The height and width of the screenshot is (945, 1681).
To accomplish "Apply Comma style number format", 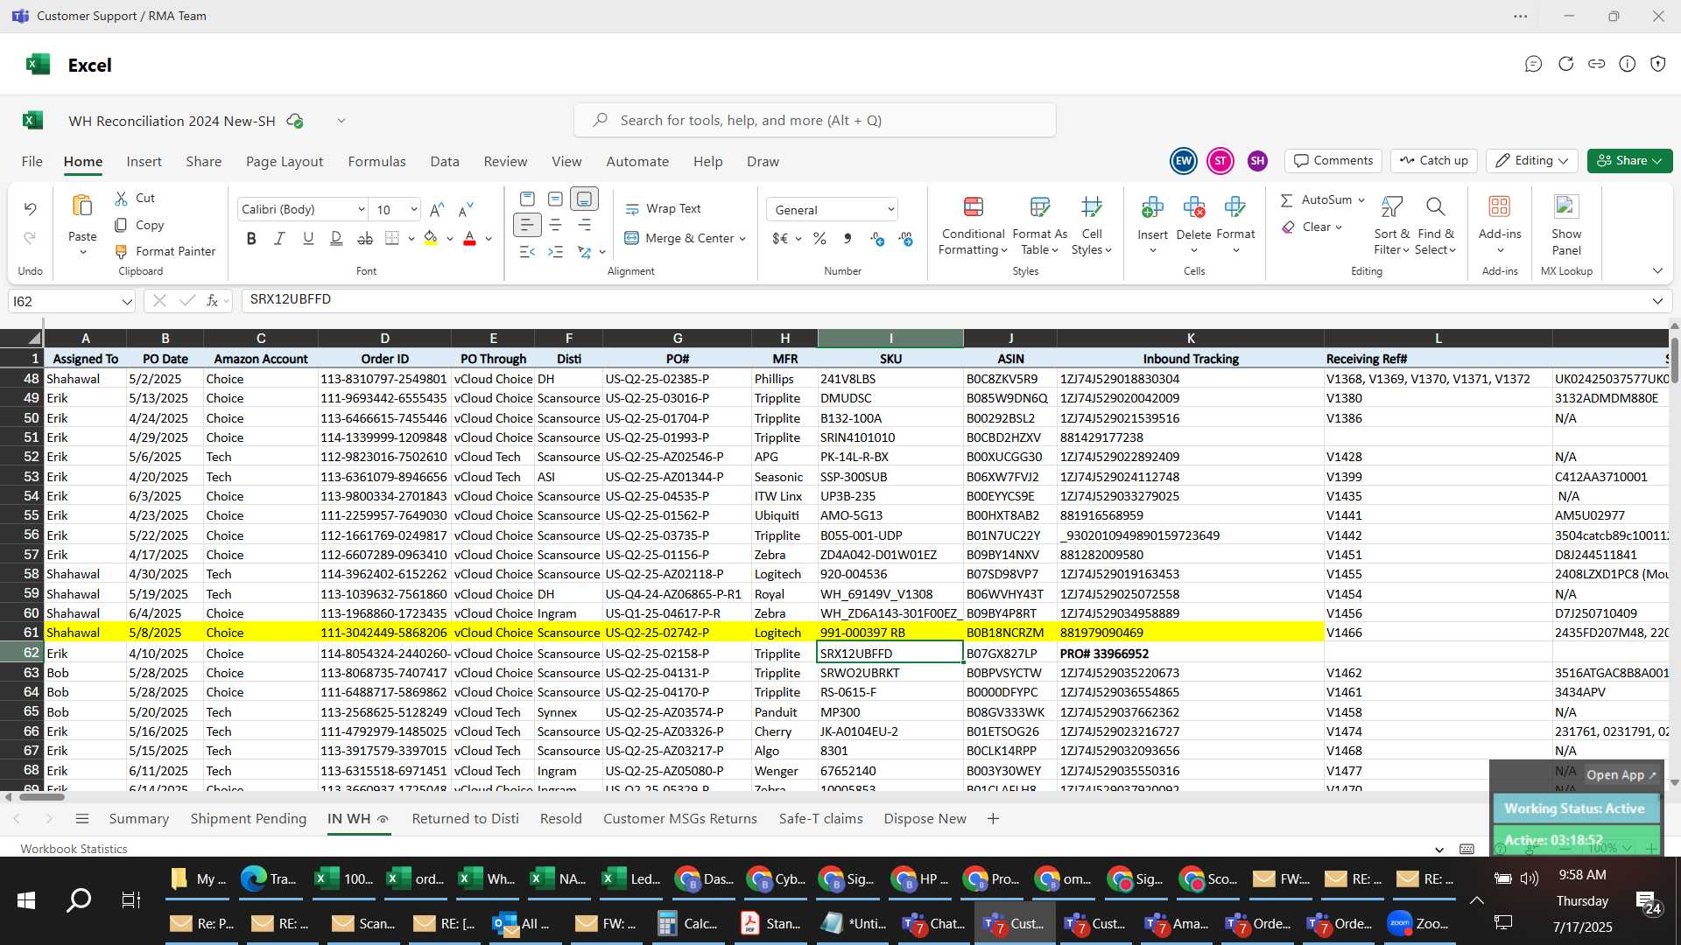I will coord(848,238).
